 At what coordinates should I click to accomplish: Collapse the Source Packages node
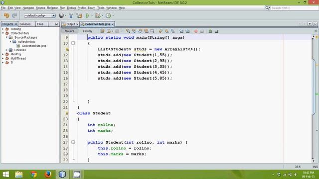[6, 37]
